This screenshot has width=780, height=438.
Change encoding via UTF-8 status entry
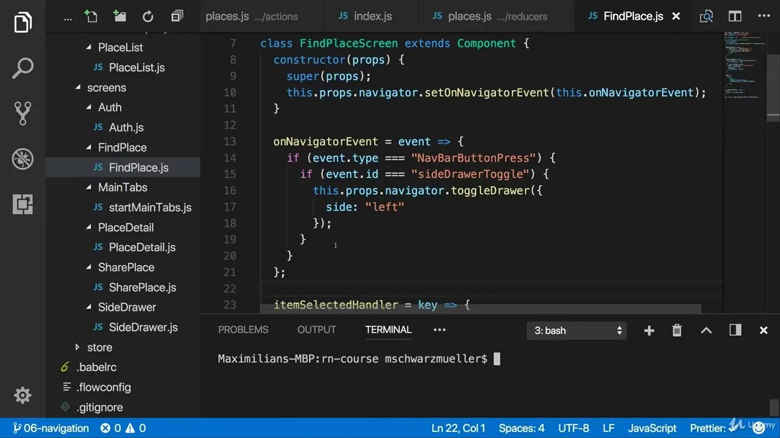click(573, 428)
